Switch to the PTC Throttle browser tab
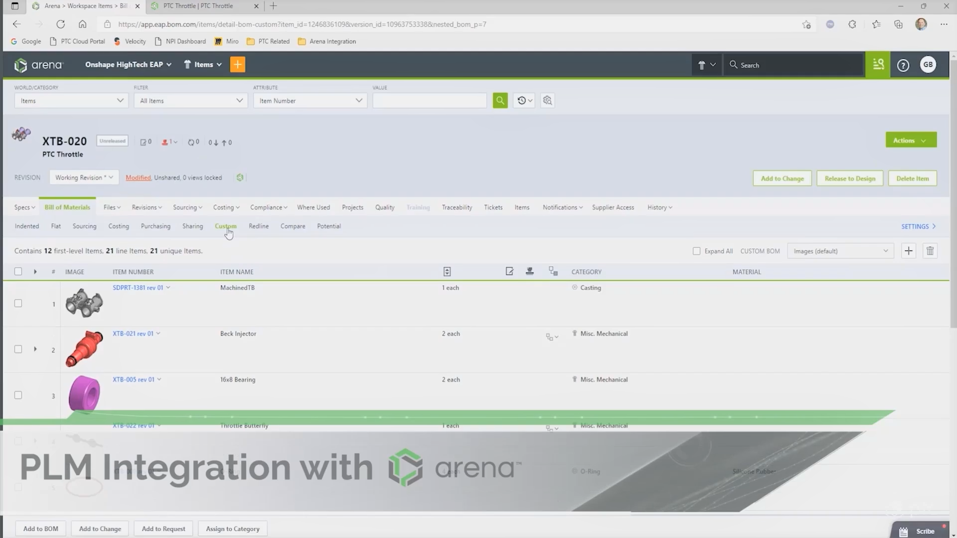This screenshot has height=538, width=957. pyautogui.click(x=205, y=6)
